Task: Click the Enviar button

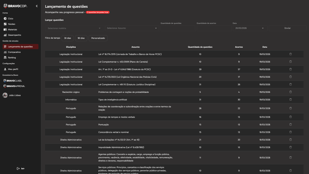Action: (287, 28)
